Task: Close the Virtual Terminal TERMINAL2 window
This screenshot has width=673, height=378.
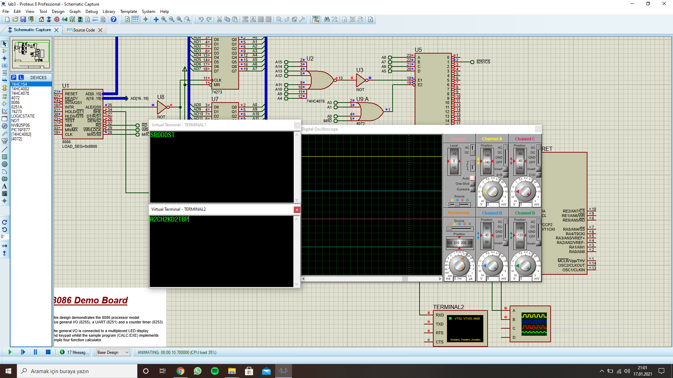Action: (297, 210)
